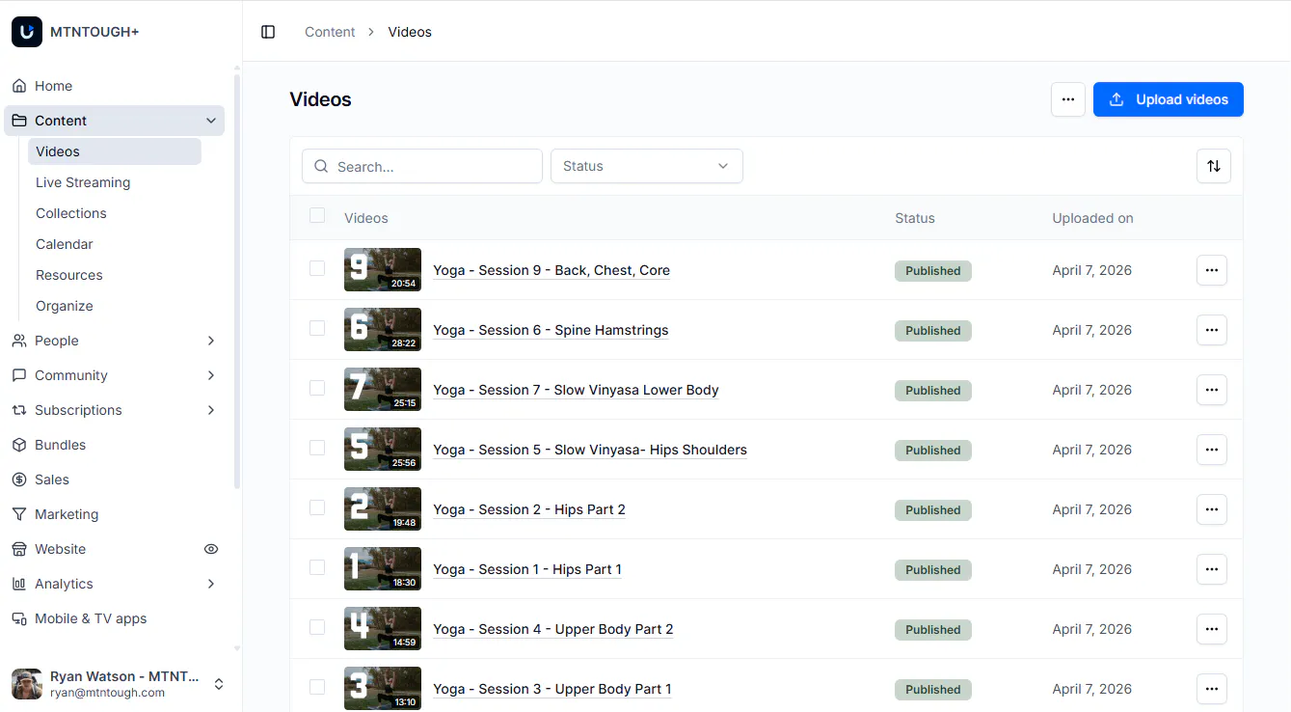Click the Content folder icon
Image resolution: width=1291 pixels, height=712 pixels.
[19, 121]
